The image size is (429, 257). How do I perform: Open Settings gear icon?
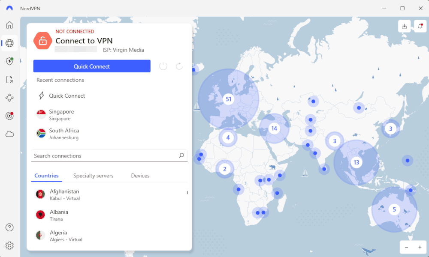coord(9,245)
